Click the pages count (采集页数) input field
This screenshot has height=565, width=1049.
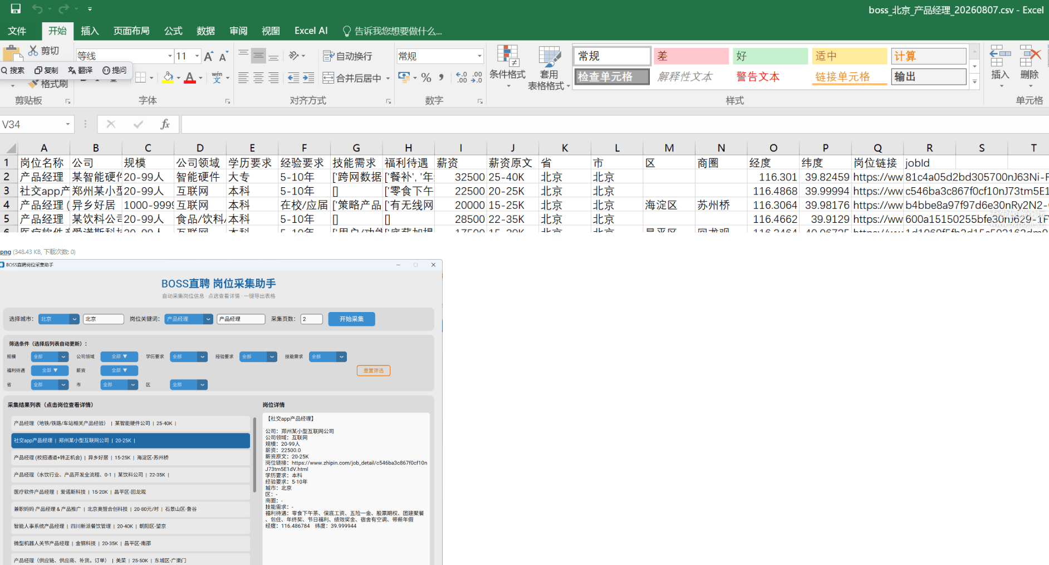tap(311, 319)
